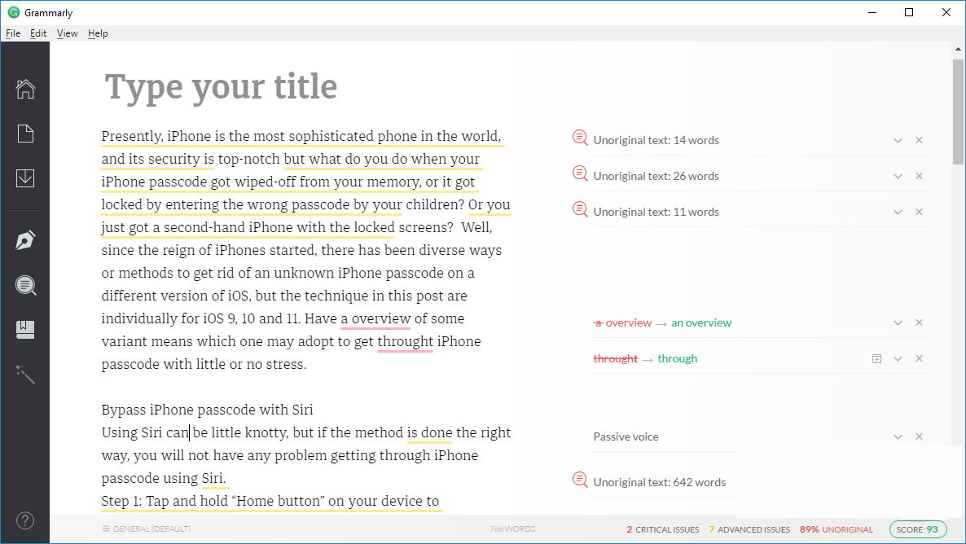Accept the 'through' correction
966x544 pixels.
[677, 358]
